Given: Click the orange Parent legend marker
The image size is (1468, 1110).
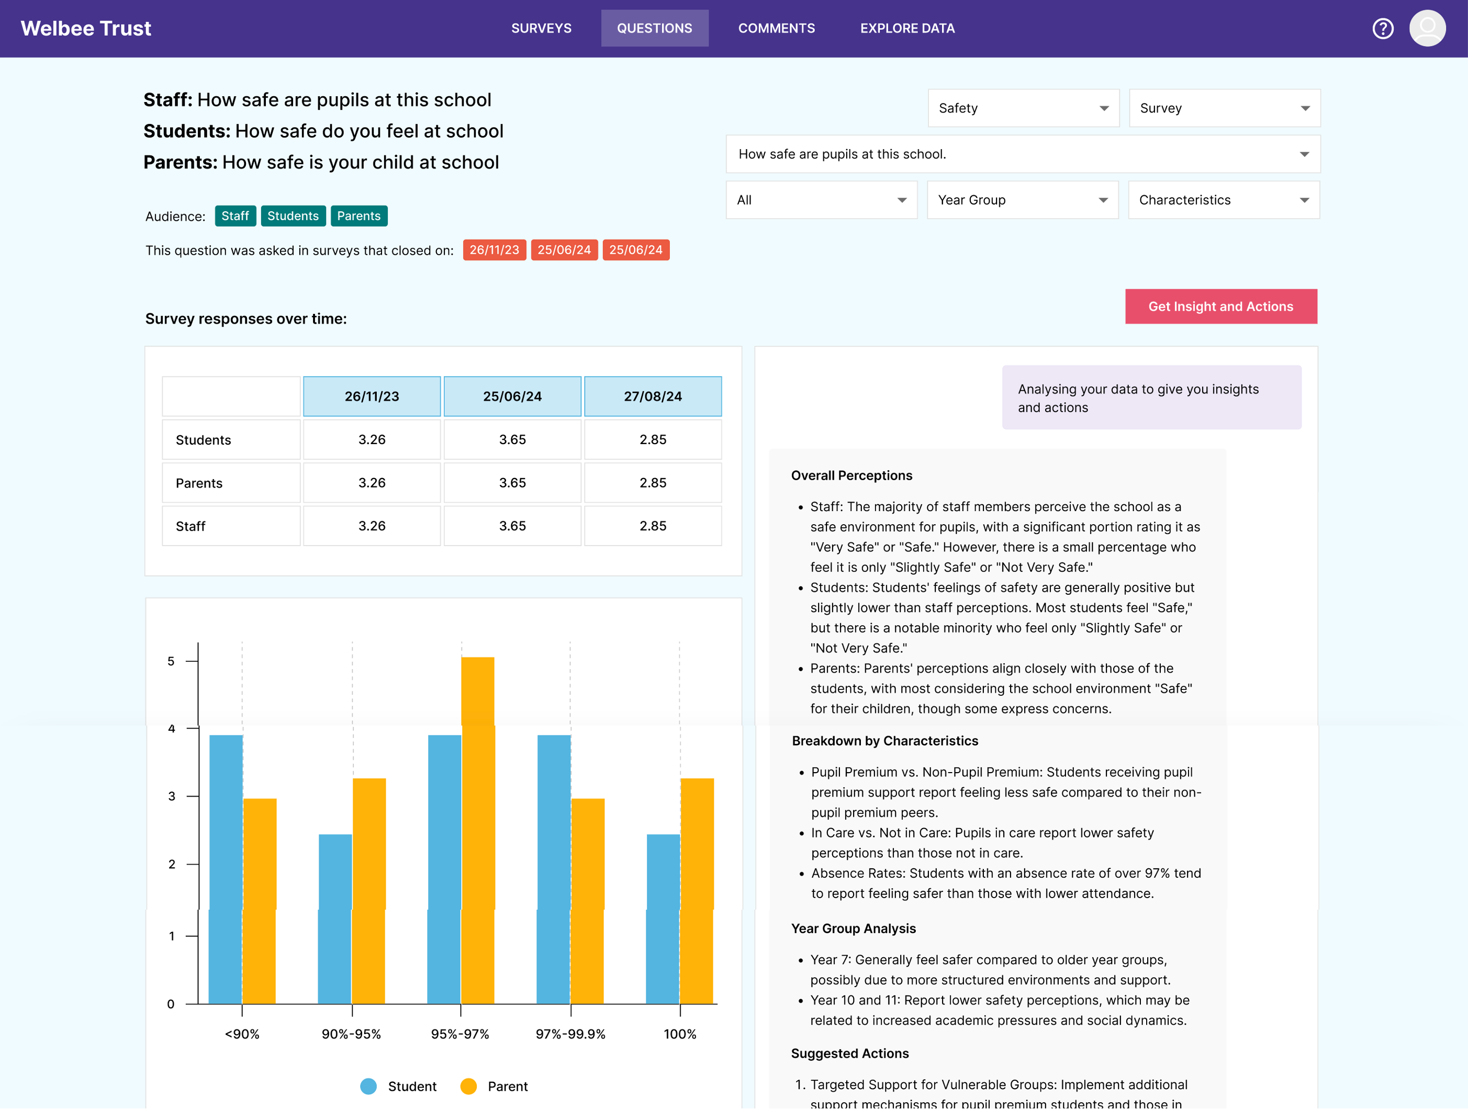Looking at the screenshot, I should tap(470, 1086).
